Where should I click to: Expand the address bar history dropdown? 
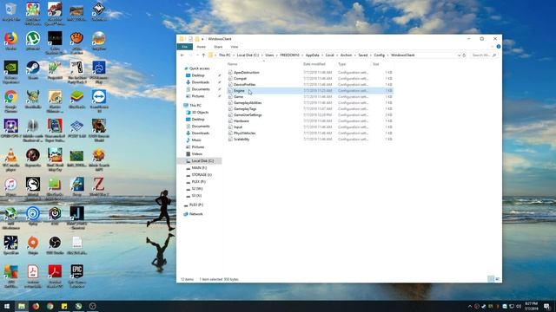[x=459, y=55]
